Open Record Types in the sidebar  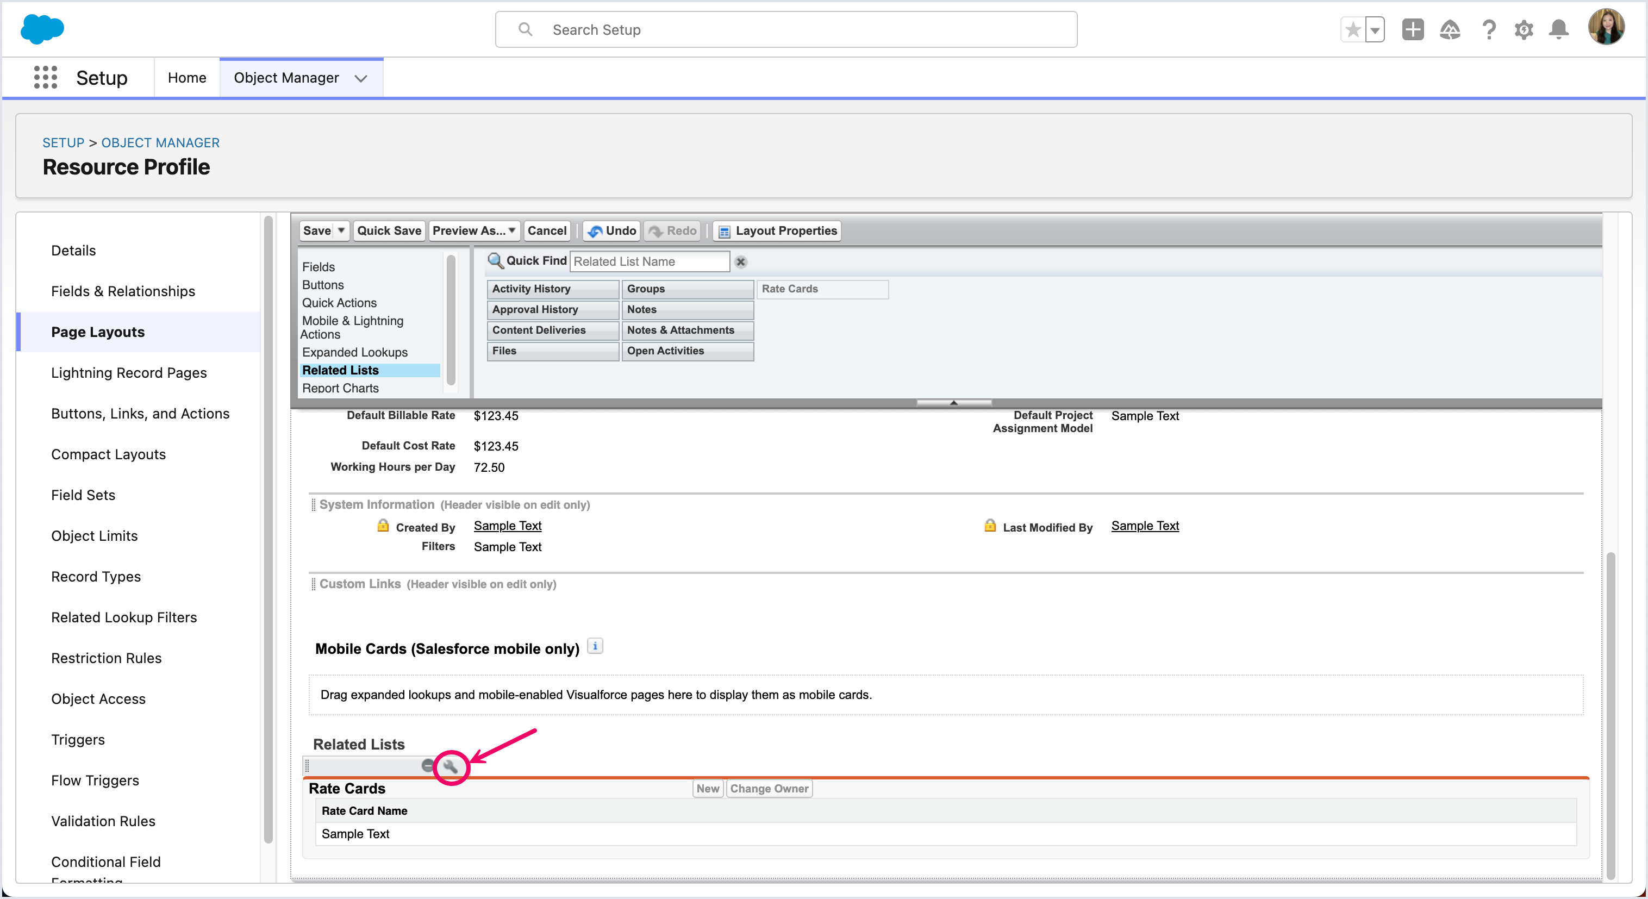[x=95, y=577]
